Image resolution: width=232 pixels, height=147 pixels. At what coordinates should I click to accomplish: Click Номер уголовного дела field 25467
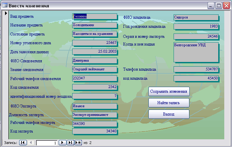point(95,43)
